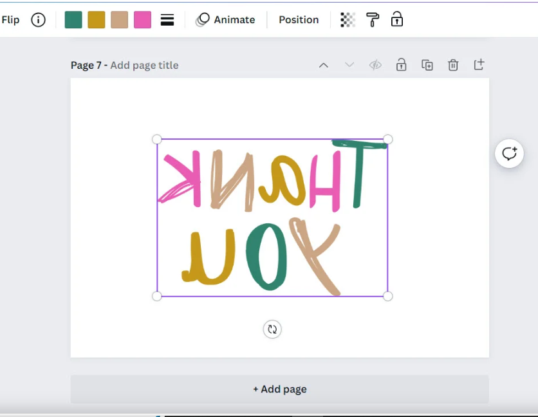Open the transparency checkerboard icon
Screen dimensions: 538x417
tap(348, 20)
